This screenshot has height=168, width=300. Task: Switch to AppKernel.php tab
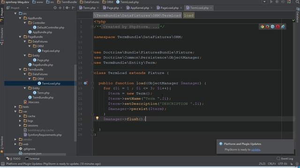click(x=140, y=8)
